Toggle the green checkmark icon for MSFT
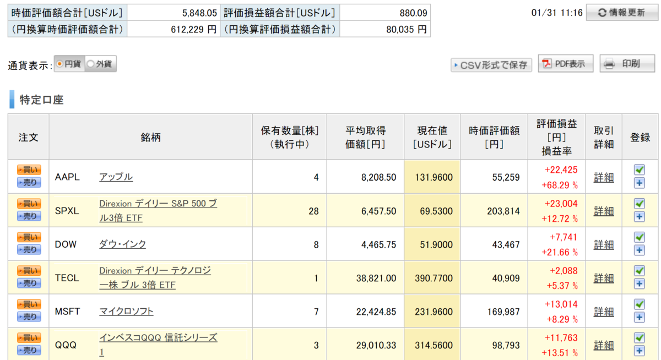661x360 pixels. click(x=640, y=304)
